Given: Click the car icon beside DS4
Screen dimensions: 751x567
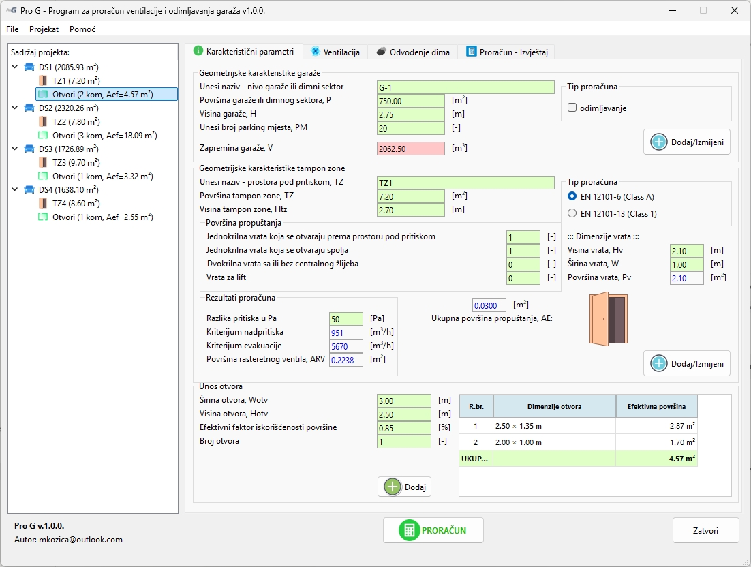Looking at the screenshot, I should (29, 189).
